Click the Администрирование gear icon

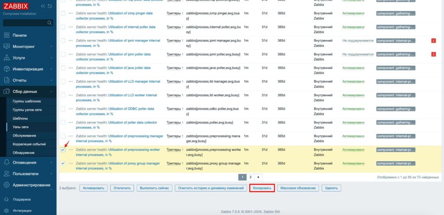tap(7, 185)
